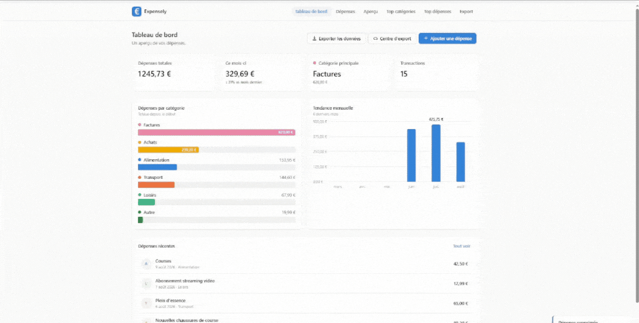Open the Top catégories tab
This screenshot has width=639, height=323.
(401, 11)
